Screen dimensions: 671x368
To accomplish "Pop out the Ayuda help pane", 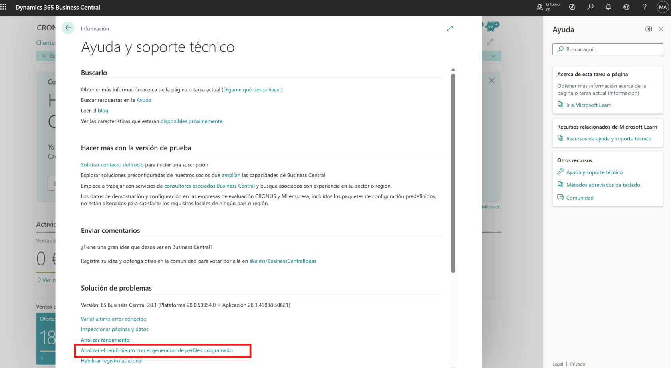I will [x=649, y=29].
